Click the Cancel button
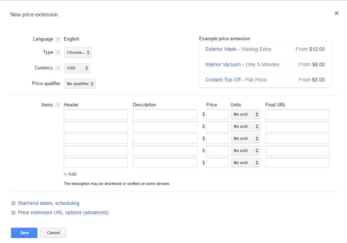This screenshot has width=347, height=243. [x=53, y=233]
